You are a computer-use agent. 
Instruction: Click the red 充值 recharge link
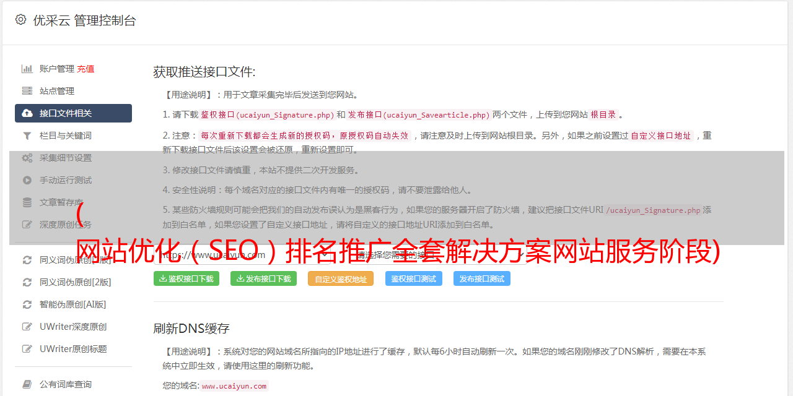85,69
